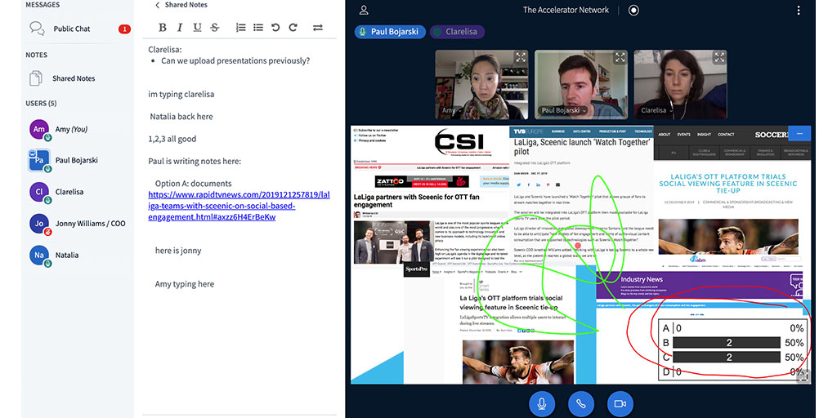Toggle webcam sharing with camera button
The image size is (837, 418).
pos(620,404)
